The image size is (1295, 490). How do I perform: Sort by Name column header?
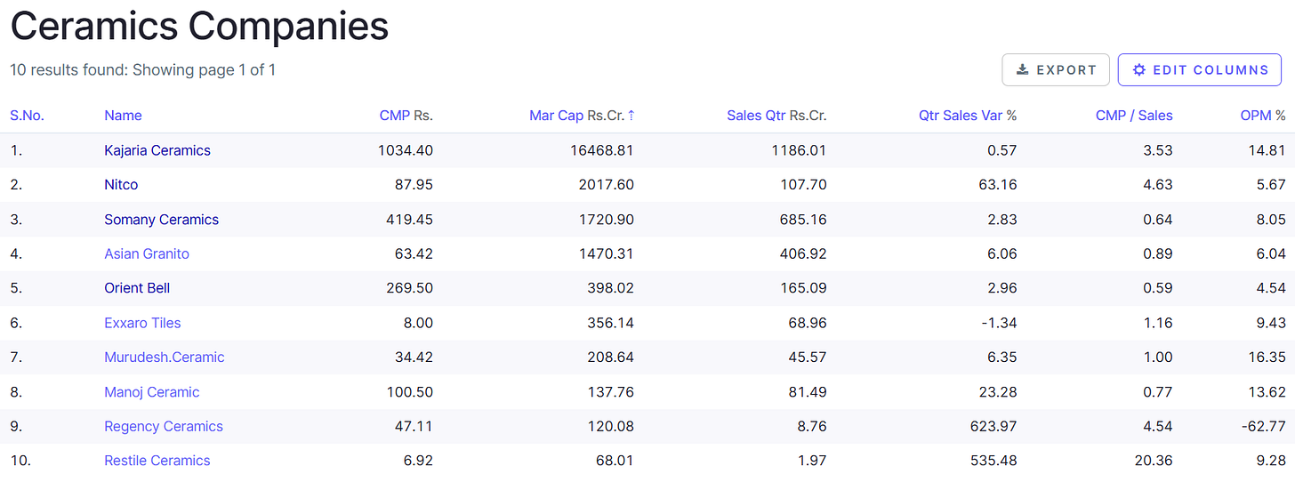click(x=123, y=116)
